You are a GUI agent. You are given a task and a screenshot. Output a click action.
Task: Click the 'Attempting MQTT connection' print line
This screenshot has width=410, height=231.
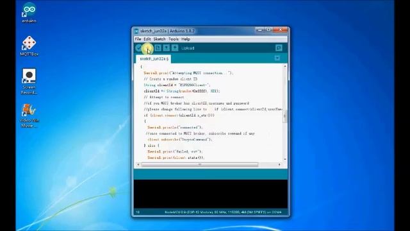point(188,73)
